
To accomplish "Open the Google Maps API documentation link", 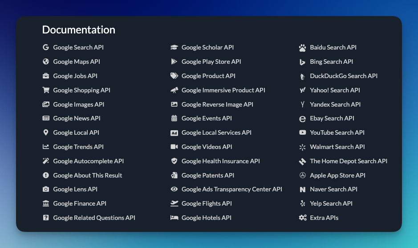I will (x=77, y=62).
